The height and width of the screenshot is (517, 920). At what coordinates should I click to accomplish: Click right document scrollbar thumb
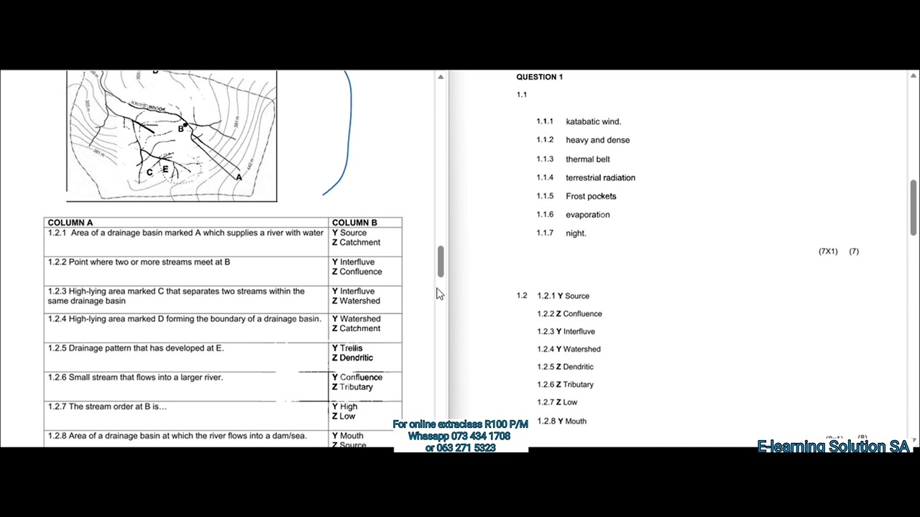tap(914, 208)
